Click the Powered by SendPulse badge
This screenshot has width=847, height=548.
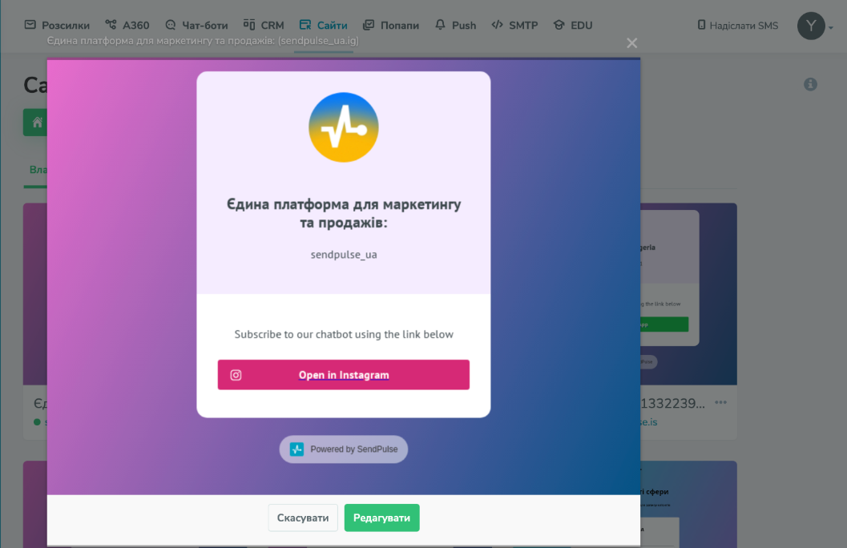tap(343, 449)
